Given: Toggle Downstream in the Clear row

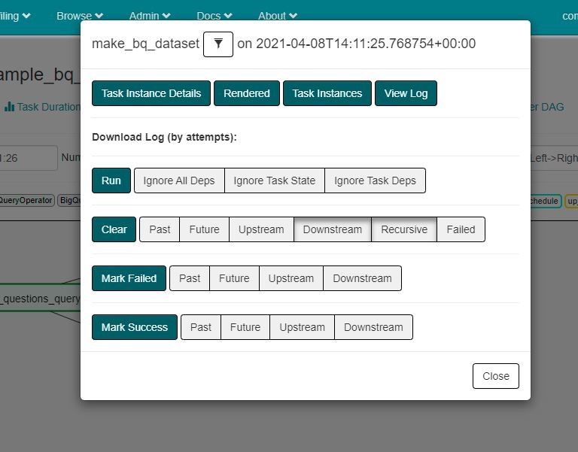Looking at the screenshot, I should pyautogui.click(x=333, y=229).
